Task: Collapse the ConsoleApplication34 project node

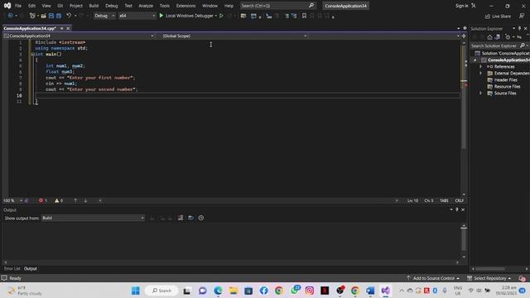Action: pos(475,60)
